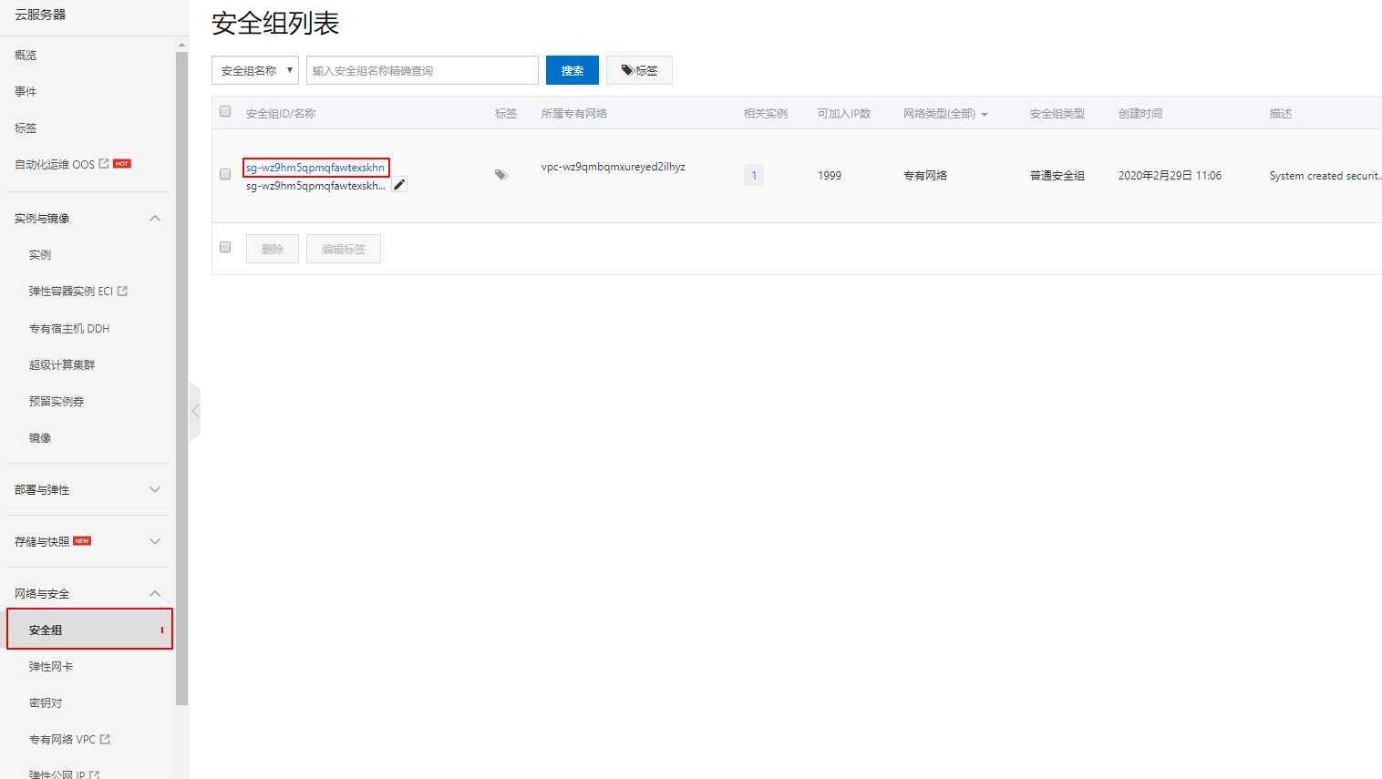1382x779 pixels.
Task: Open 镜像 in the sidebar
Action: pos(40,438)
